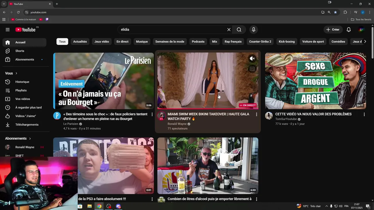
Task: Open Shorts in the sidebar
Action: click(25, 51)
